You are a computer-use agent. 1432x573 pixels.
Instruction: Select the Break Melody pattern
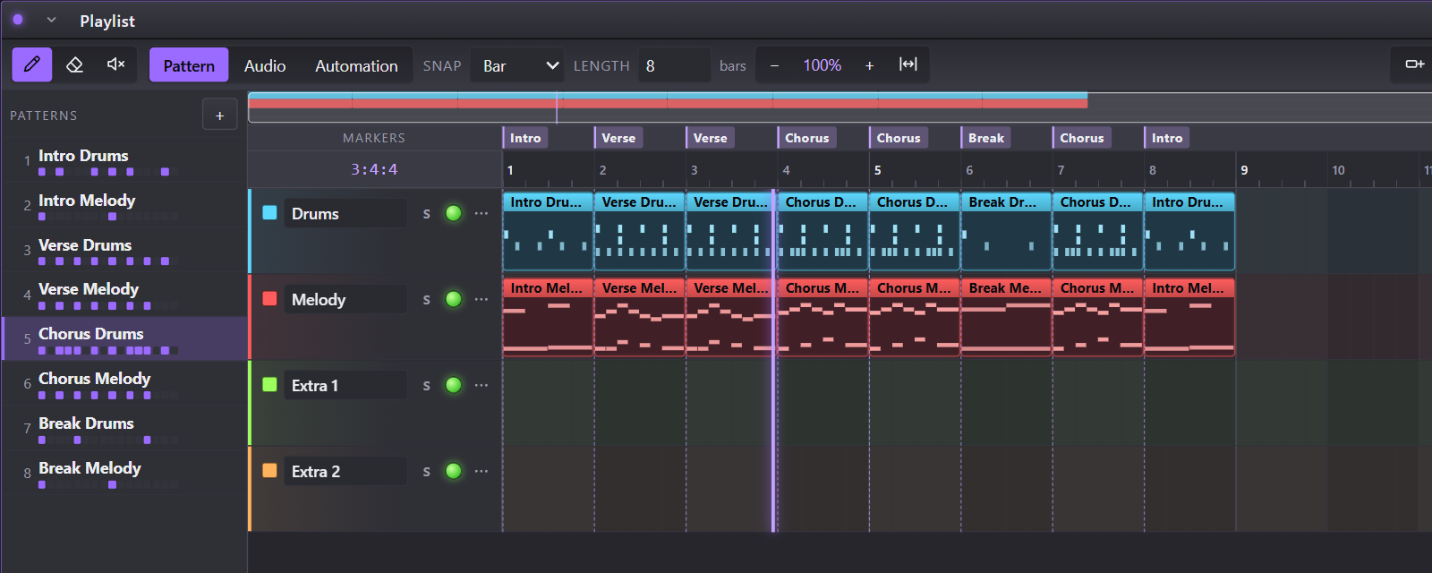coord(124,473)
